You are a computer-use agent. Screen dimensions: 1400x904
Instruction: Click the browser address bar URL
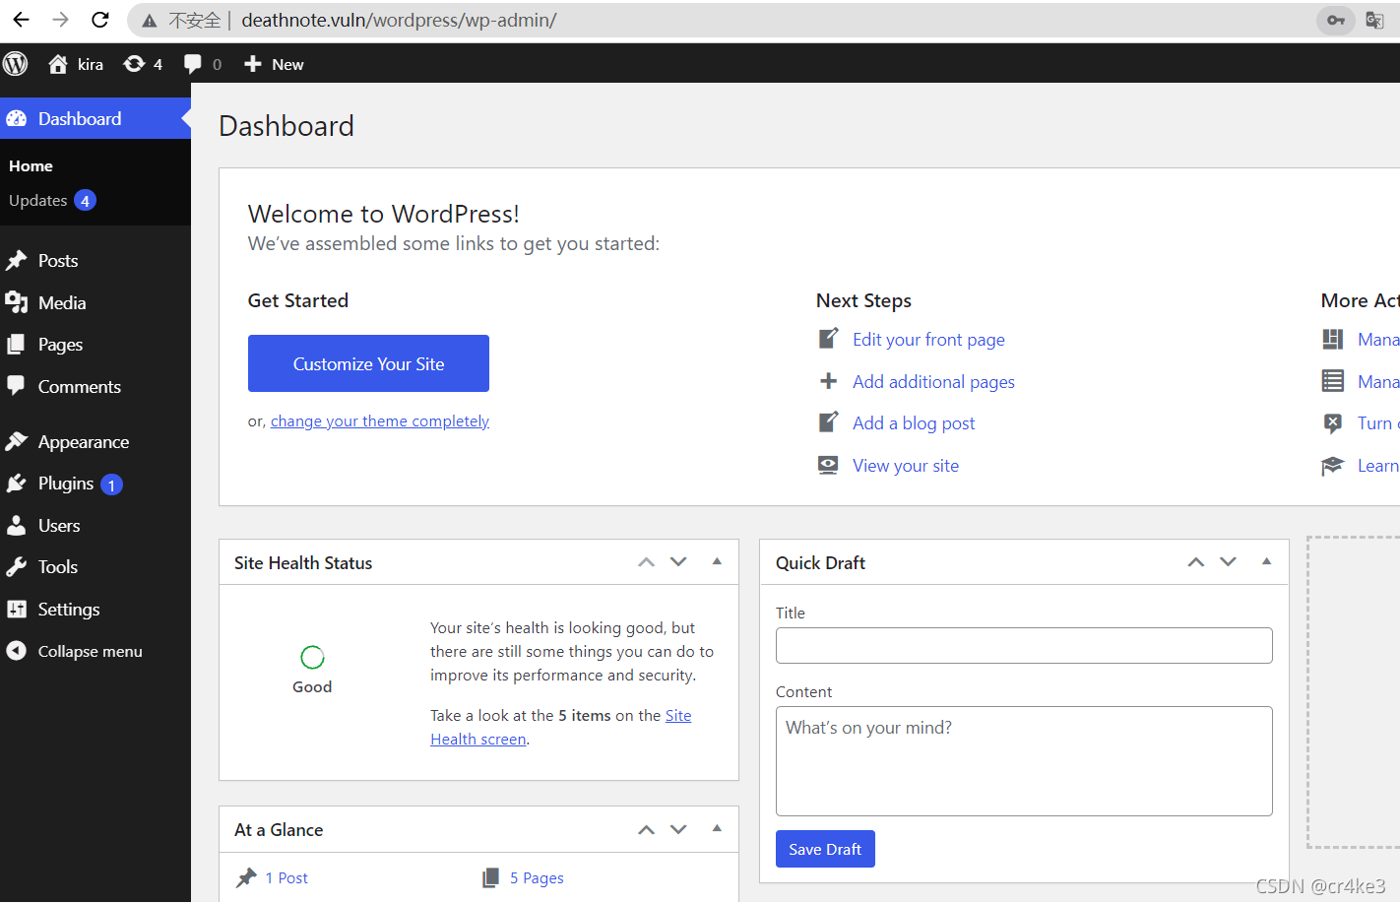tap(399, 20)
